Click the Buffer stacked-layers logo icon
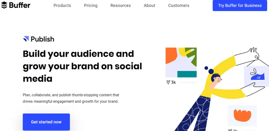269x131 pixels. point(4,5)
